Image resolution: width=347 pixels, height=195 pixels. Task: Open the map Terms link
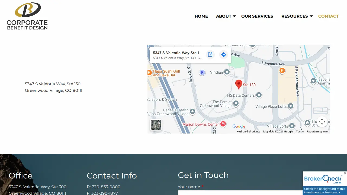click(x=300, y=132)
